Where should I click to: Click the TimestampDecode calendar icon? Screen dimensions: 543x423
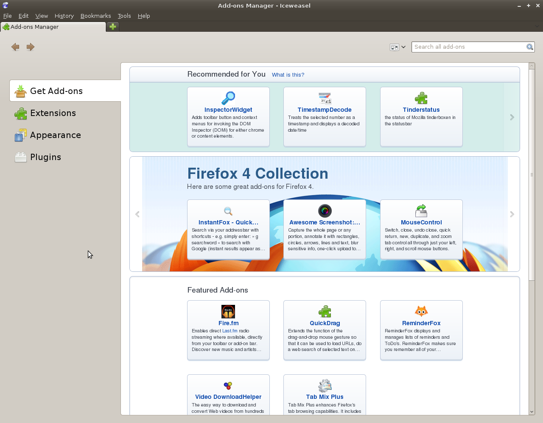pyautogui.click(x=325, y=98)
